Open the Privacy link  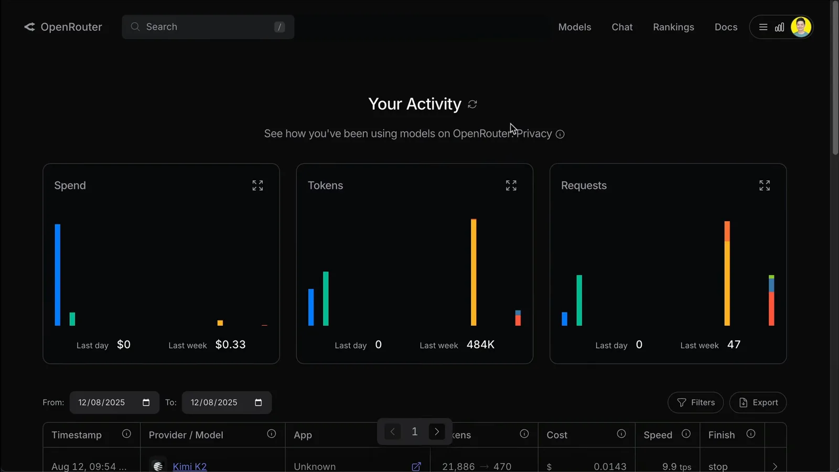[534, 134]
